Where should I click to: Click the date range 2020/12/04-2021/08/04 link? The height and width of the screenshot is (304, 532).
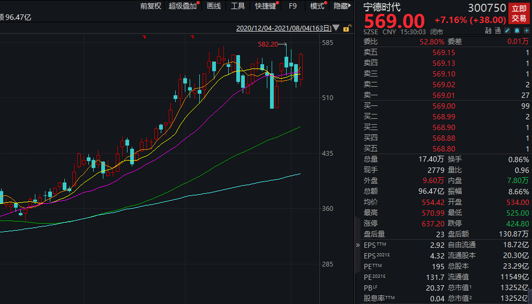(x=283, y=28)
